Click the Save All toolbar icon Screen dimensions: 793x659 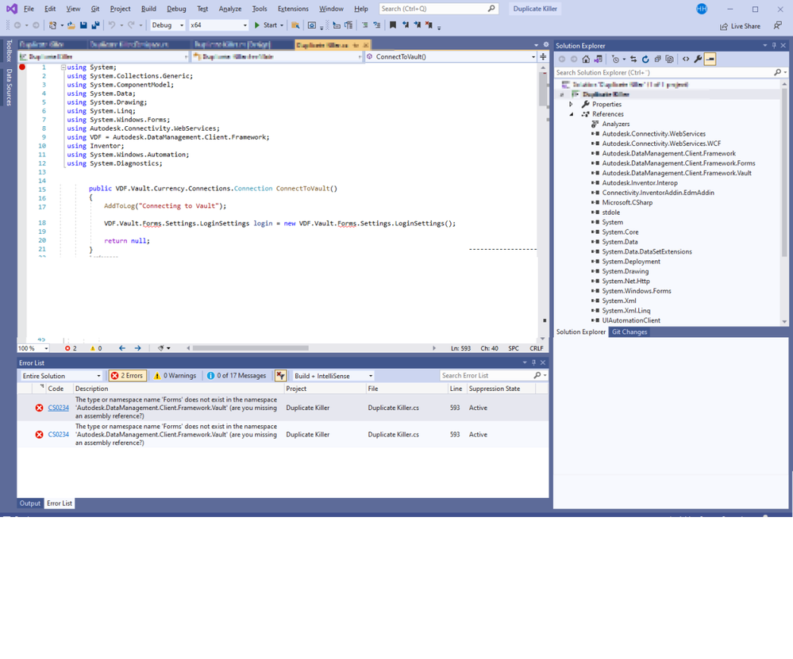95,25
